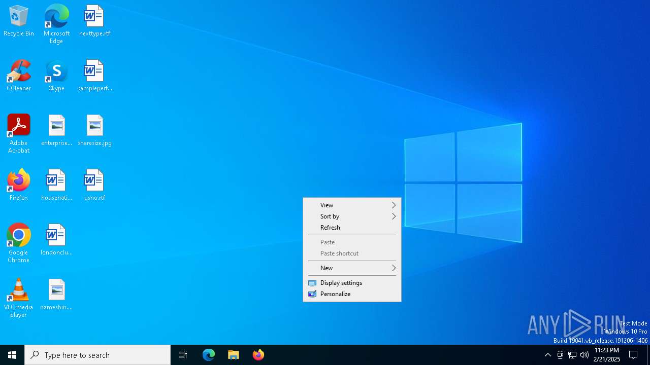Open the Windows Start menu
Image resolution: width=650 pixels, height=365 pixels.
12,355
